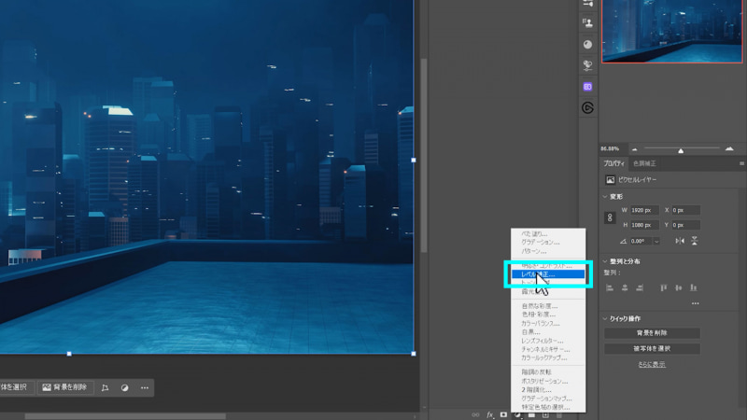
Task: Align top edges
Action: (664, 287)
